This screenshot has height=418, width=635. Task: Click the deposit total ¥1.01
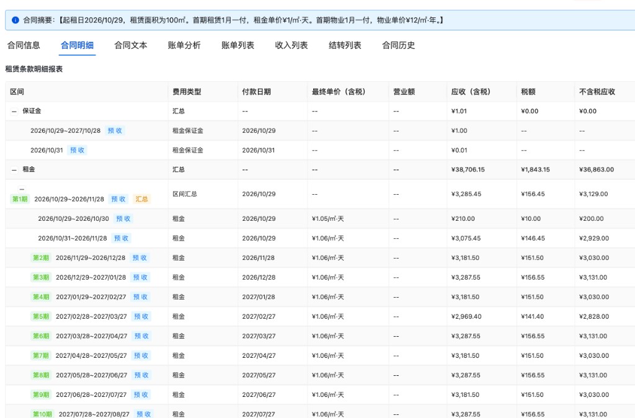459,112
